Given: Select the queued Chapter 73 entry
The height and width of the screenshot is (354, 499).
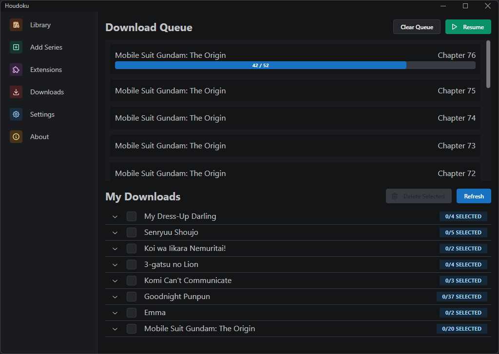Looking at the screenshot, I should 295,146.
